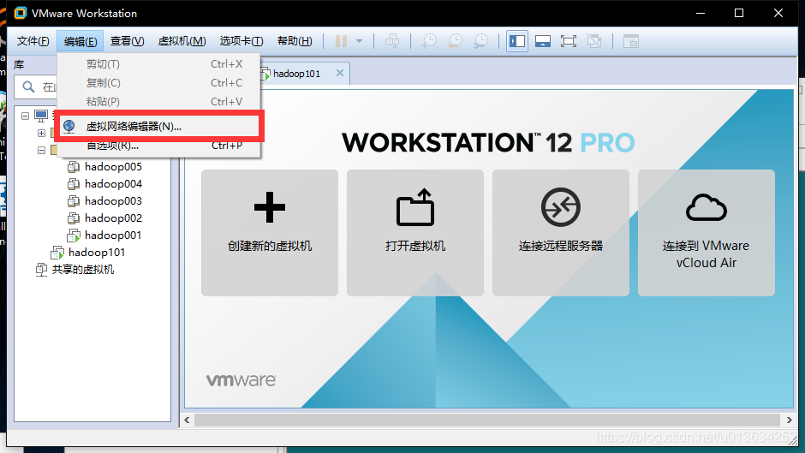The height and width of the screenshot is (453, 805).
Task: Collapse the folder containing hadoop005
Action: coord(42,151)
